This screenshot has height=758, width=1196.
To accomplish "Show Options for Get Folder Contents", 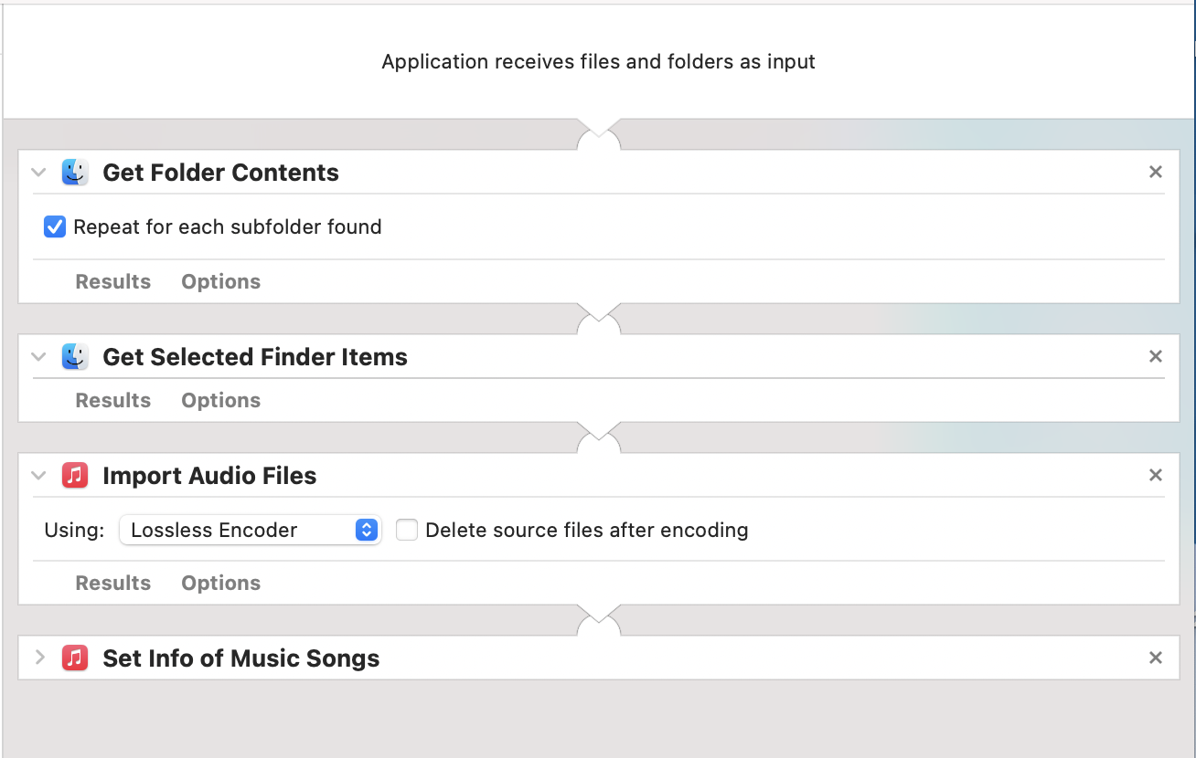I will click(x=220, y=282).
